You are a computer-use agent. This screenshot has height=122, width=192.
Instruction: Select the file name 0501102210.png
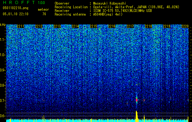[x=16, y=8]
